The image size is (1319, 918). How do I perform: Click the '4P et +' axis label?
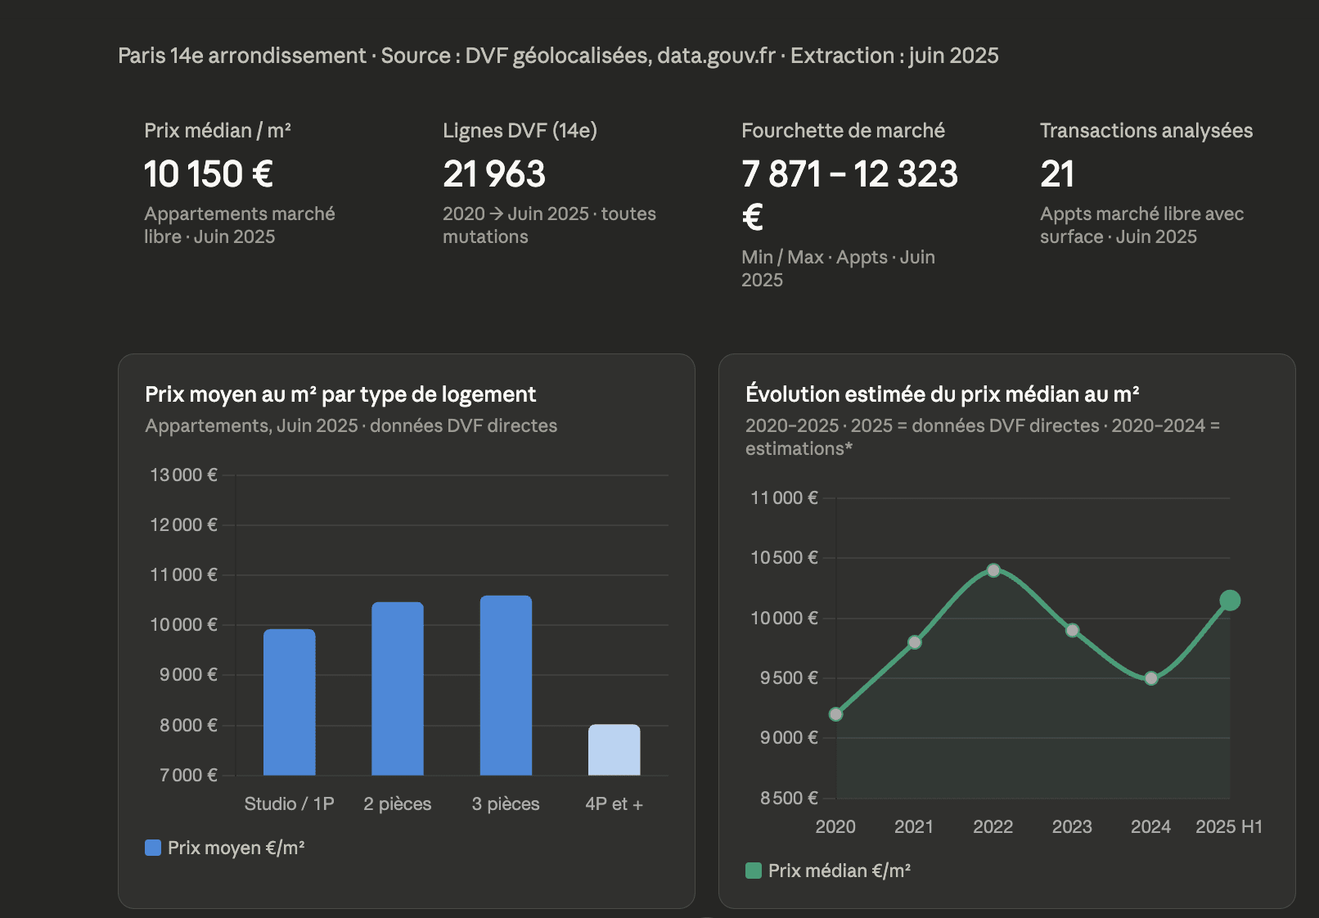614,803
